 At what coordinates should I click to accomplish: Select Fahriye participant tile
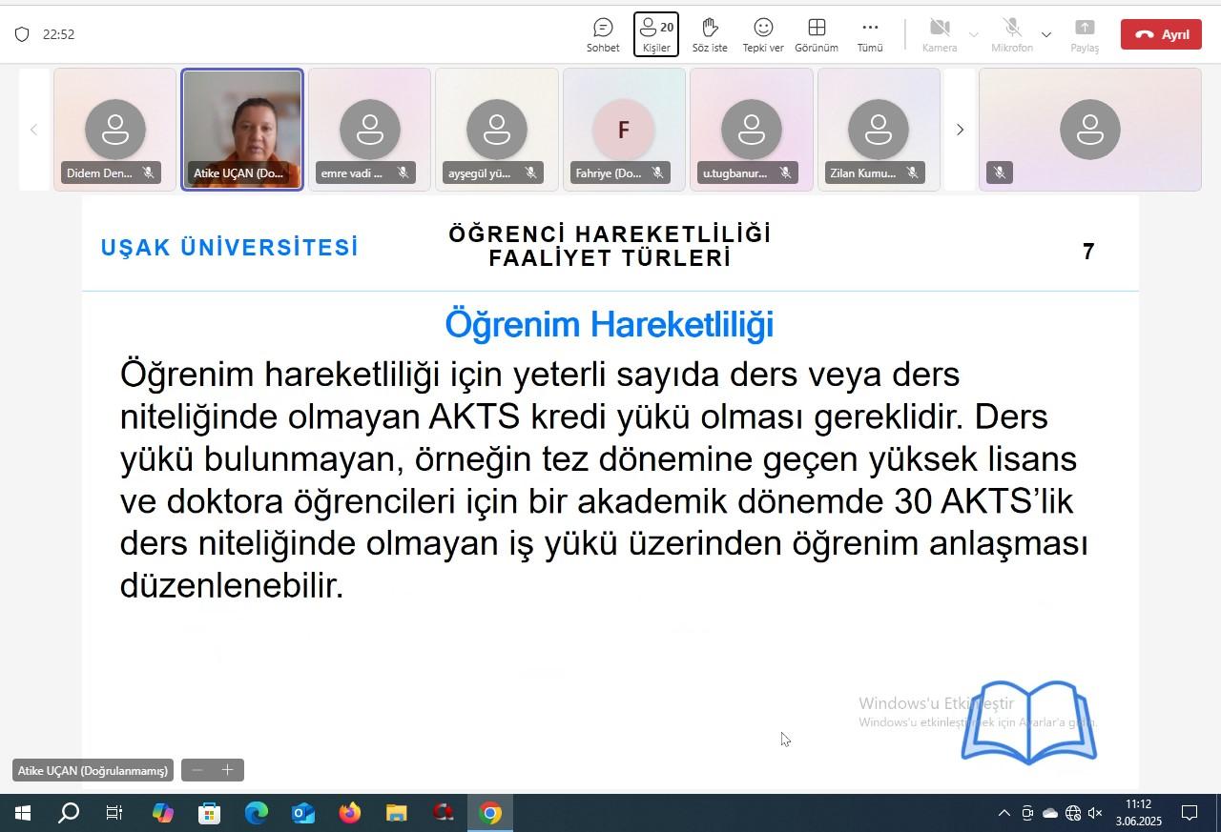(624, 130)
